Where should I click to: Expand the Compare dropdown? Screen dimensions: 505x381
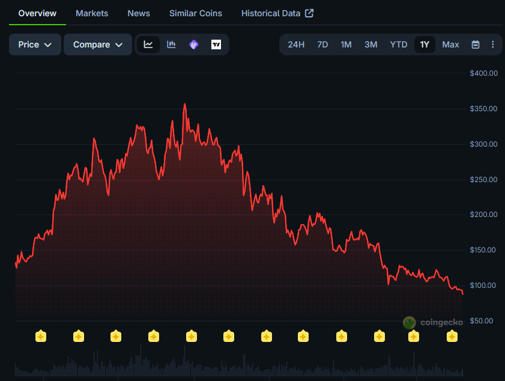(x=98, y=44)
